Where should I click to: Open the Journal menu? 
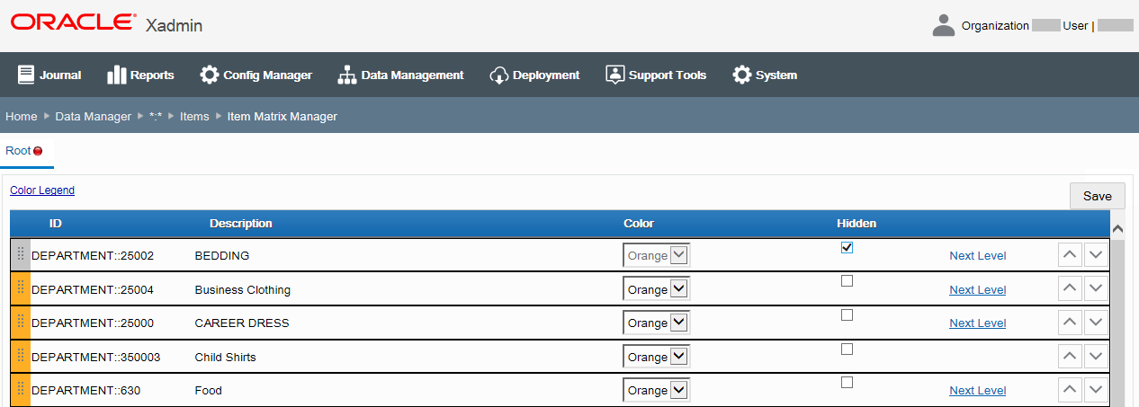49,75
